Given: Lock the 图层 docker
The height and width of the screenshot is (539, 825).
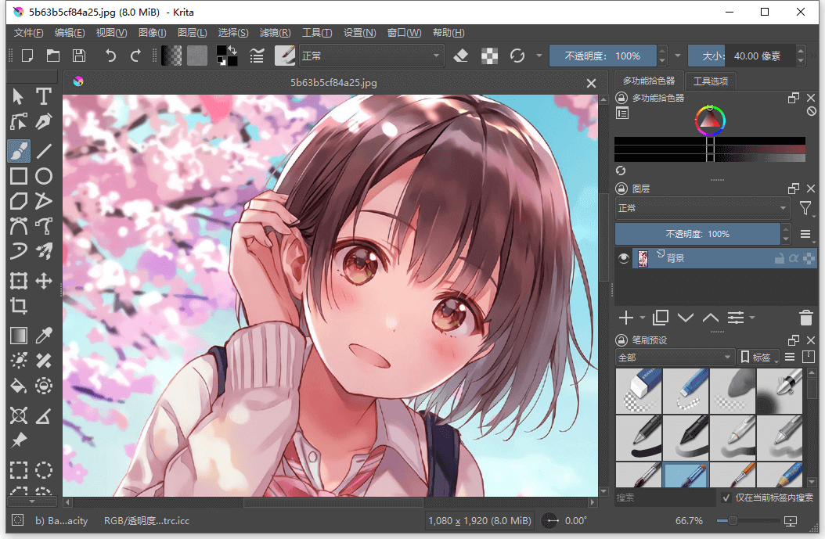Looking at the screenshot, I should pyautogui.click(x=621, y=189).
